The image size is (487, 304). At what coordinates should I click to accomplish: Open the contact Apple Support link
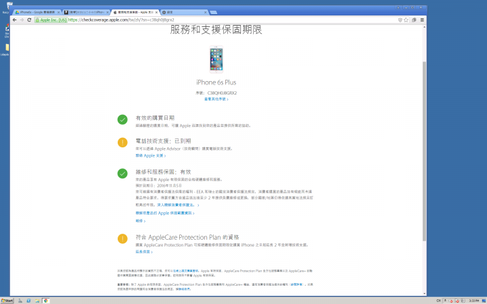pyautogui.click(x=151, y=156)
